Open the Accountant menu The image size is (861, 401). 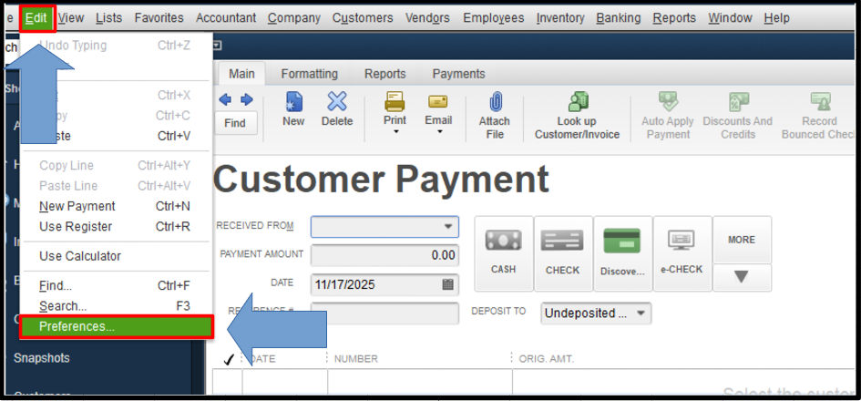[x=226, y=18]
